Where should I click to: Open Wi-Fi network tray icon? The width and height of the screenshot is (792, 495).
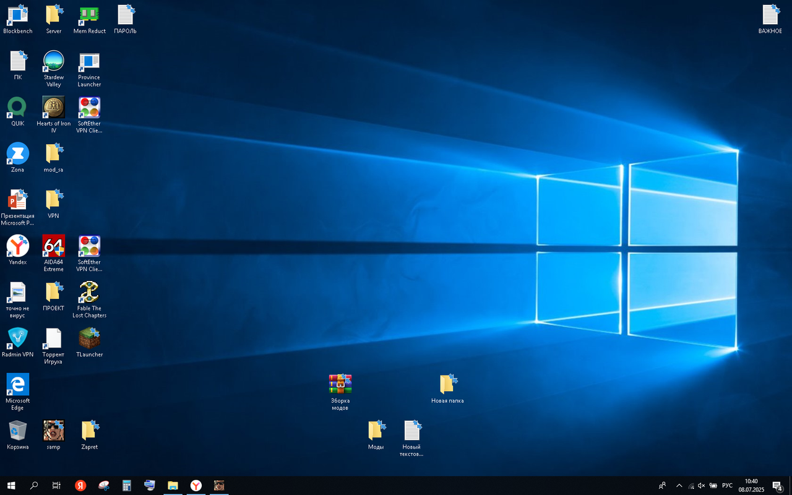click(691, 486)
